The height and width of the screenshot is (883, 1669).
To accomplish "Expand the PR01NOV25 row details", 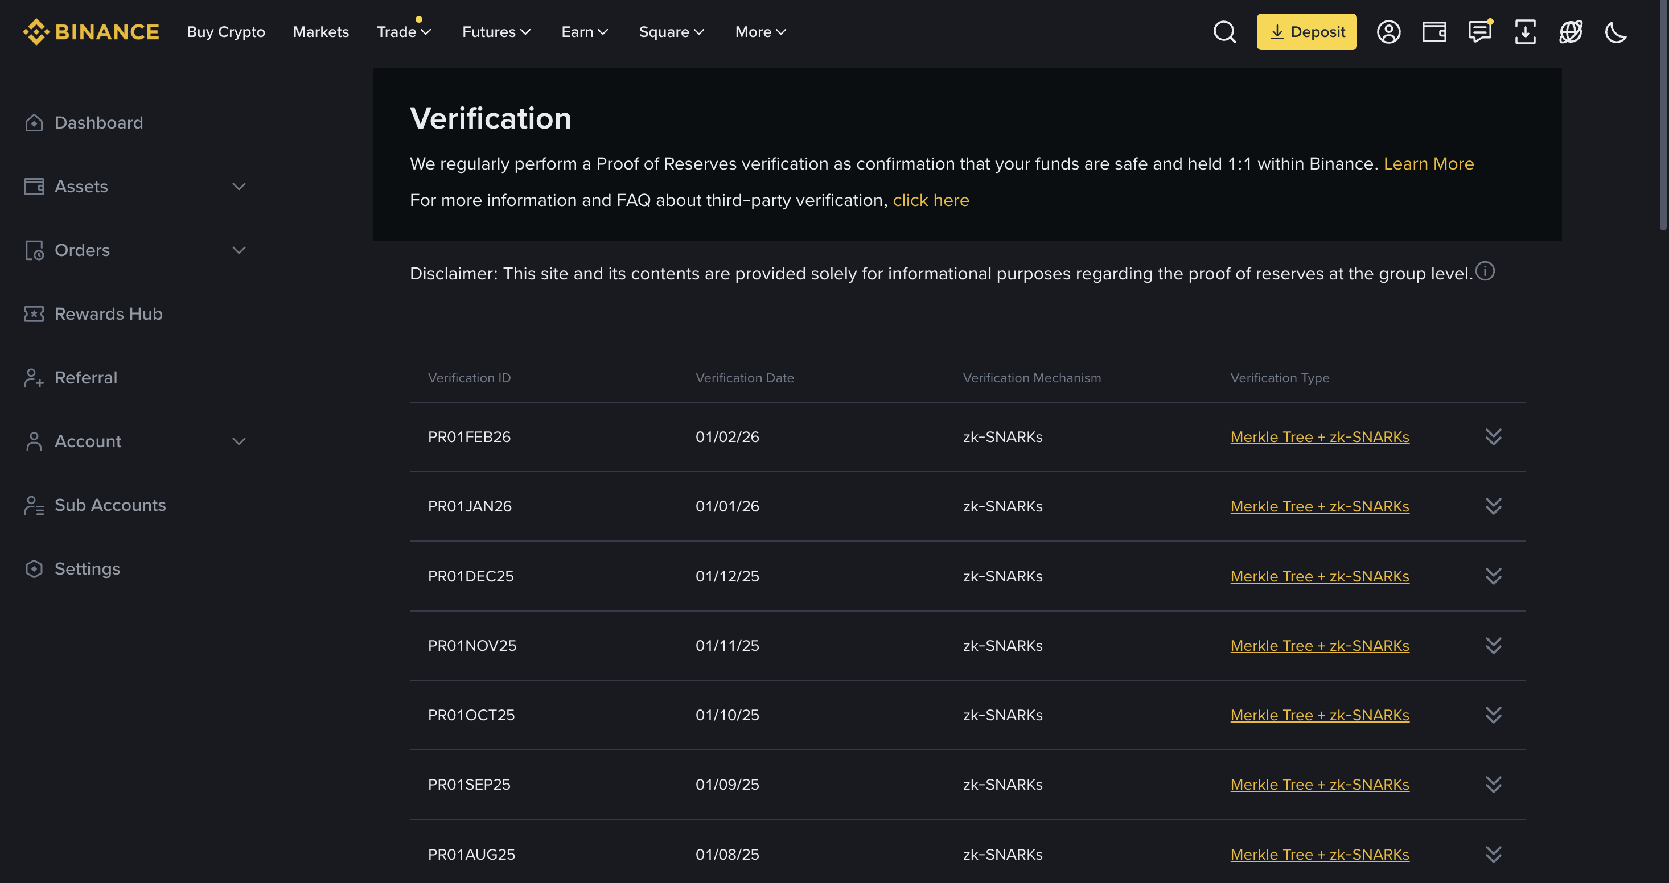I will tap(1494, 645).
